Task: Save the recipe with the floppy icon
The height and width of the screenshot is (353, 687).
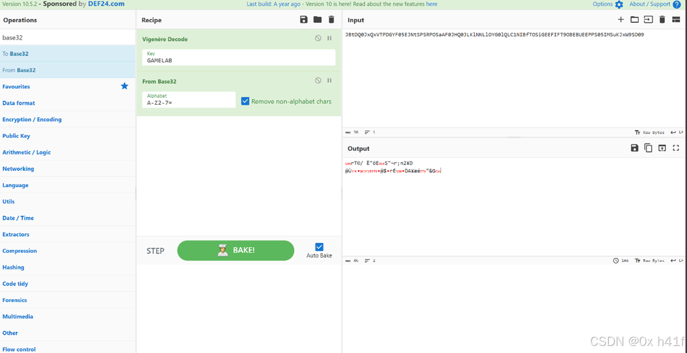Action: pyautogui.click(x=303, y=19)
